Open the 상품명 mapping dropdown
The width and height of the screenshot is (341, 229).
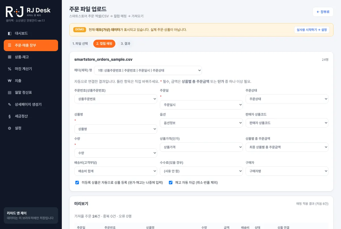(116, 129)
